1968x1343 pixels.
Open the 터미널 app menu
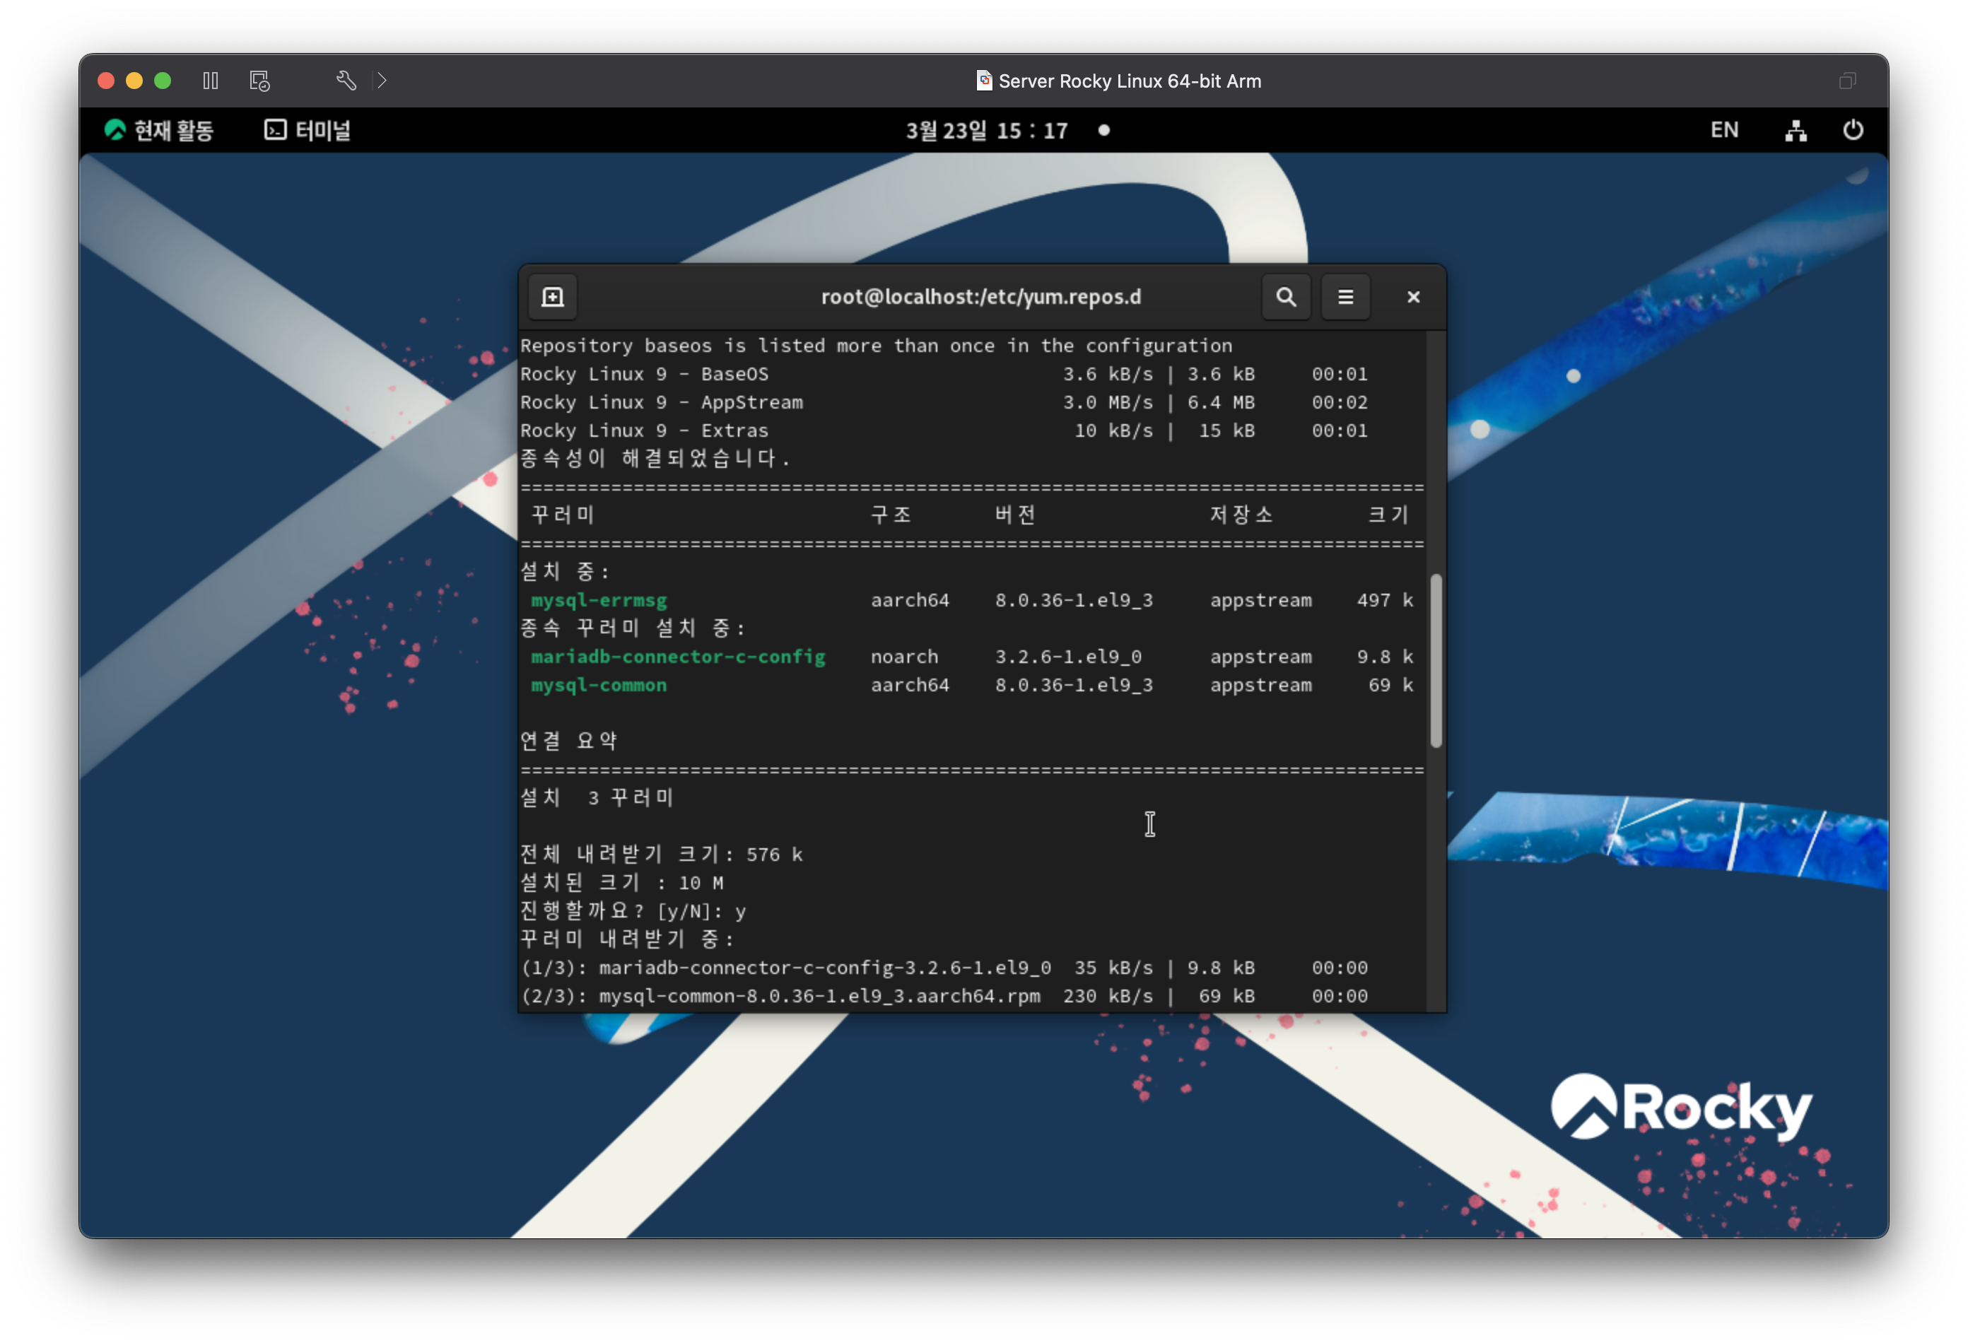(307, 130)
